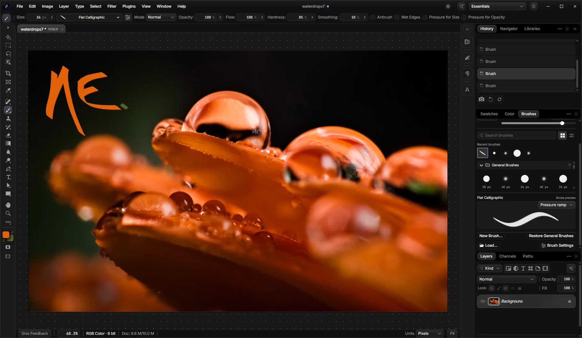The width and height of the screenshot is (582, 338).
Task: Select the Crop tool
Action: point(8,73)
